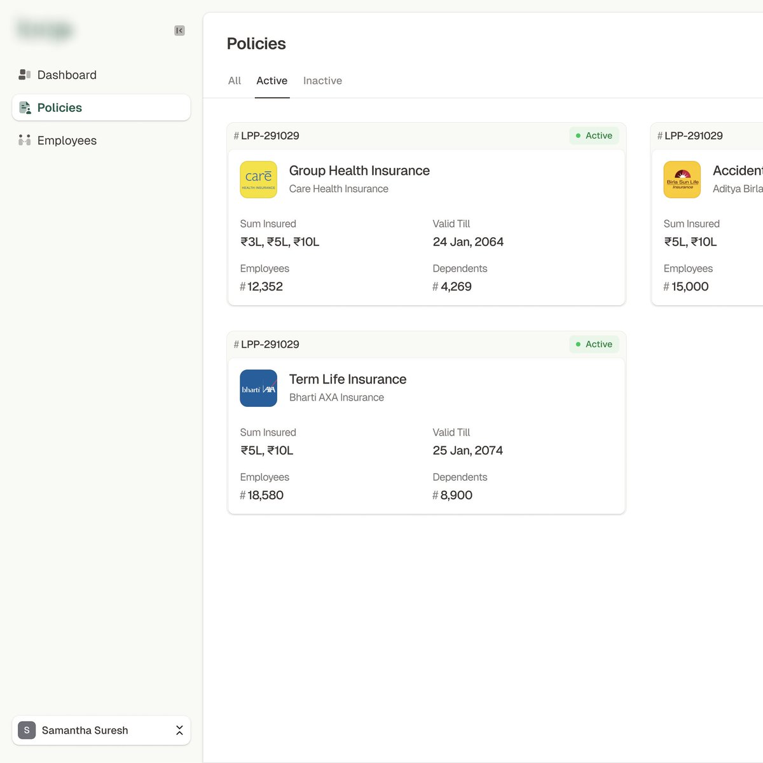Select the Active policies tab

[x=272, y=81]
